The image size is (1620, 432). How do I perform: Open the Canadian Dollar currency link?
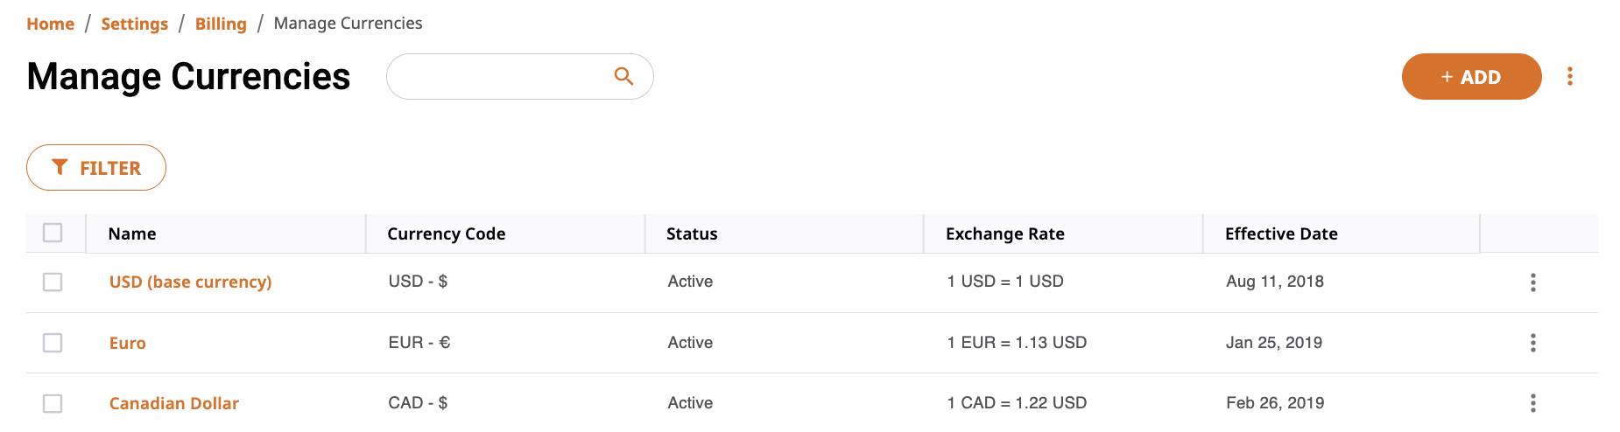point(174,403)
